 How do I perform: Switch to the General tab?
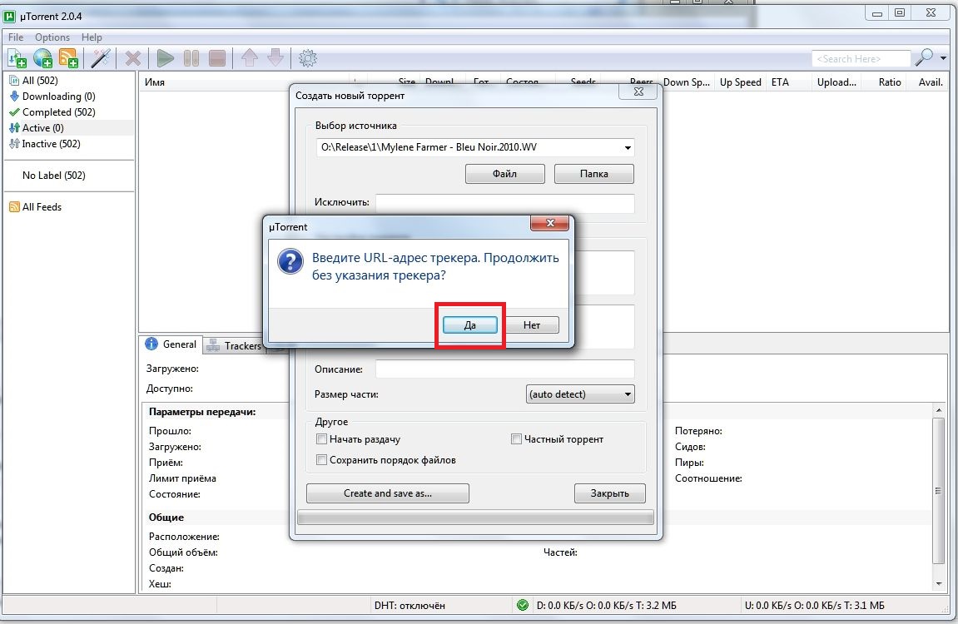[x=171, y=344]
